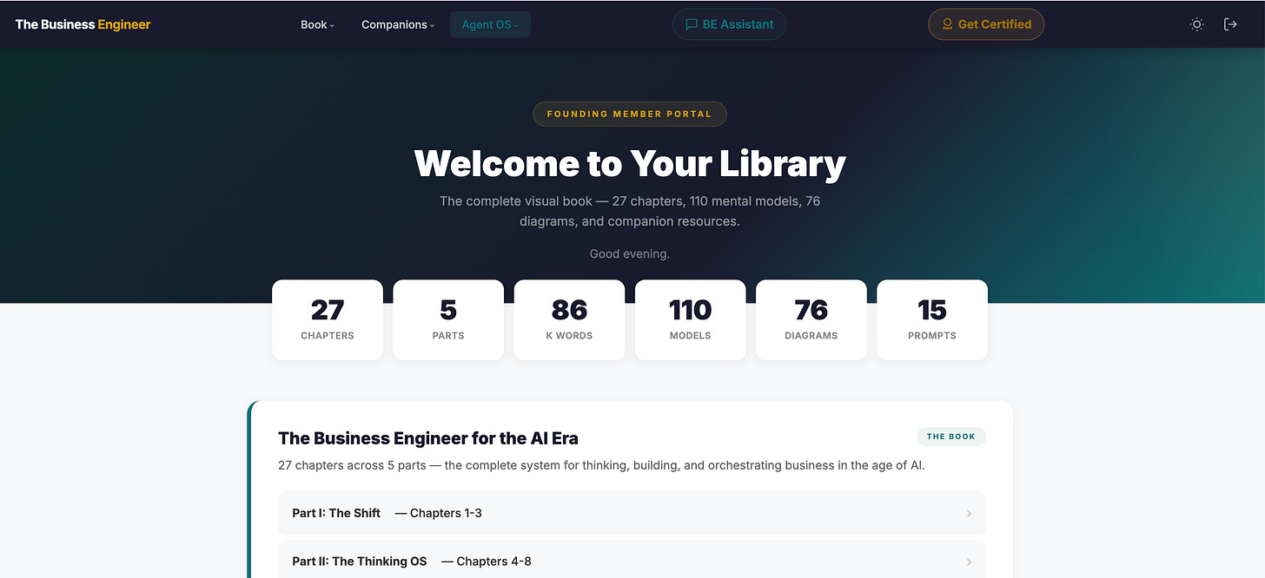Click the 27 Chapters stat card
Image resolution: width=1265 pixels, height=578 pixels.
pyautogui.click(x=328, y=319)
